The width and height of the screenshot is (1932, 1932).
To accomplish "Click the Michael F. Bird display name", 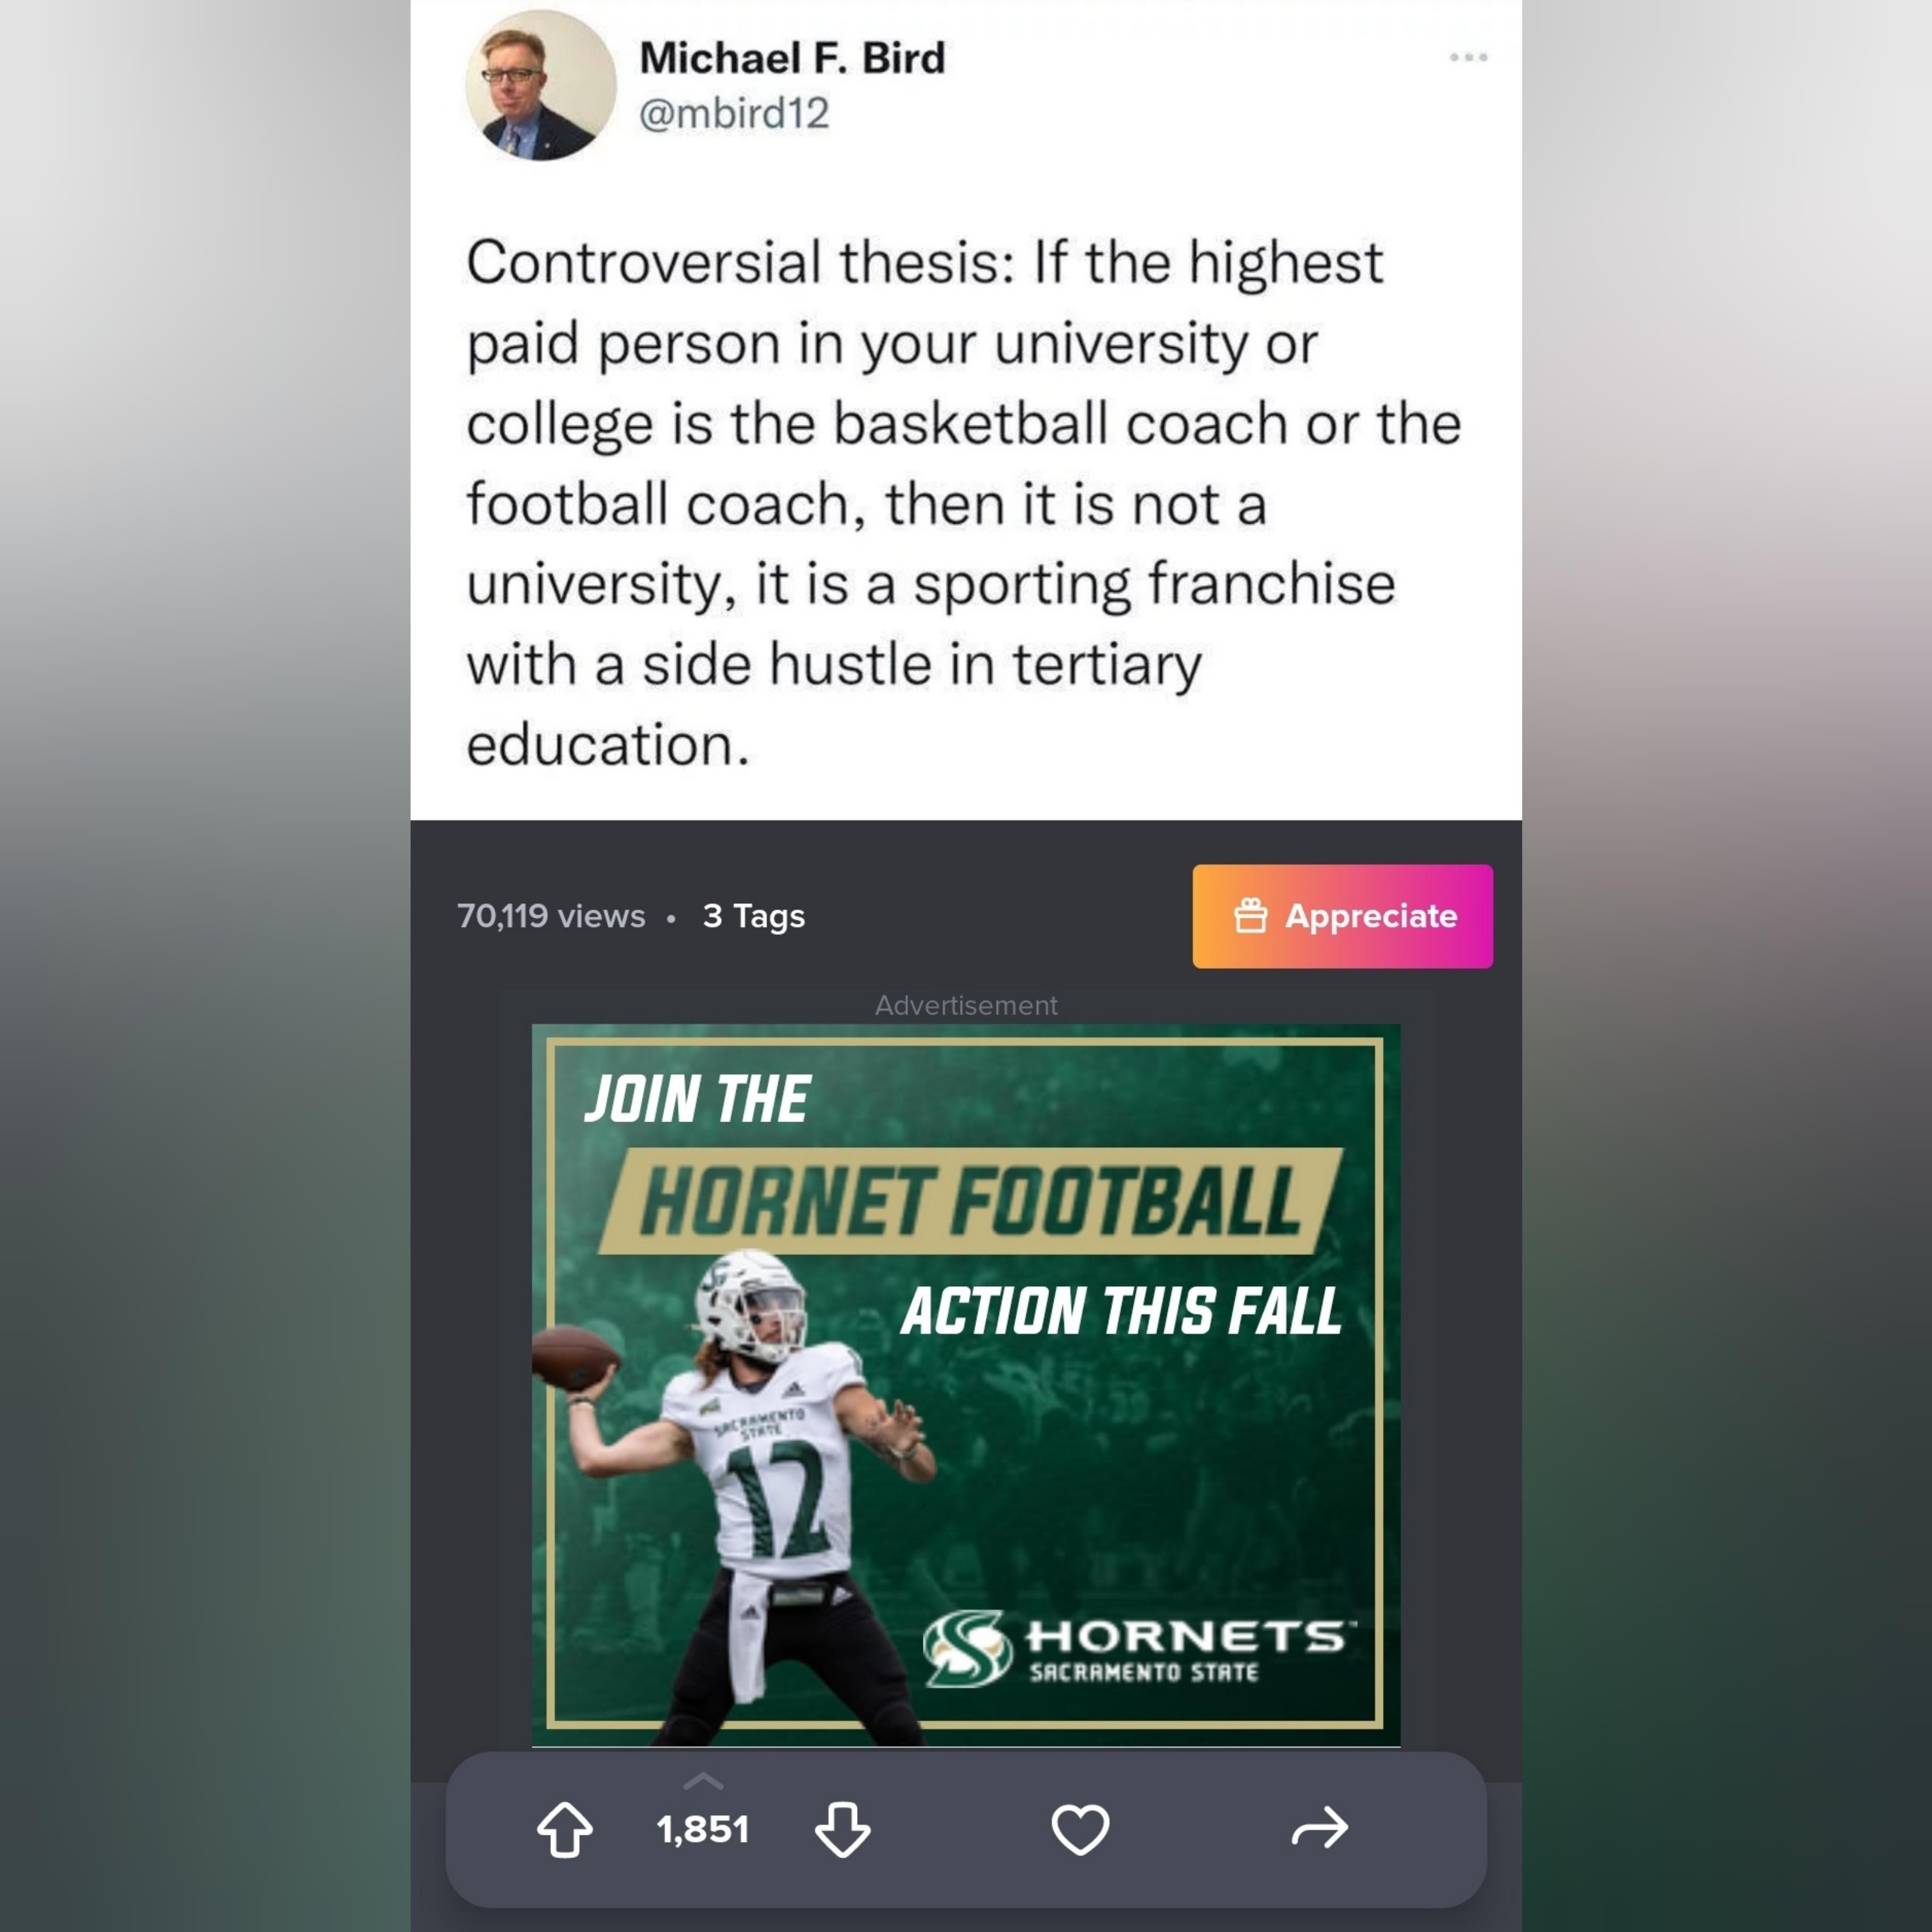I will (792, 58).
